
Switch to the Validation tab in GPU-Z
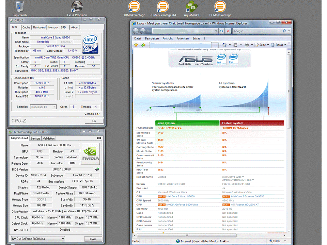(x=49, y=138)
